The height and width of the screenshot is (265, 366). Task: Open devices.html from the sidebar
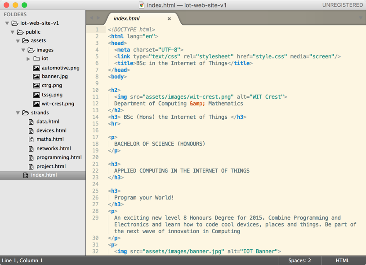[x=51, y=130]
